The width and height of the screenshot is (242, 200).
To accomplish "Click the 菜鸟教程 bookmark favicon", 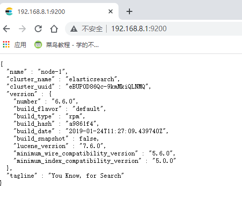I will click(x=38, y=45).
